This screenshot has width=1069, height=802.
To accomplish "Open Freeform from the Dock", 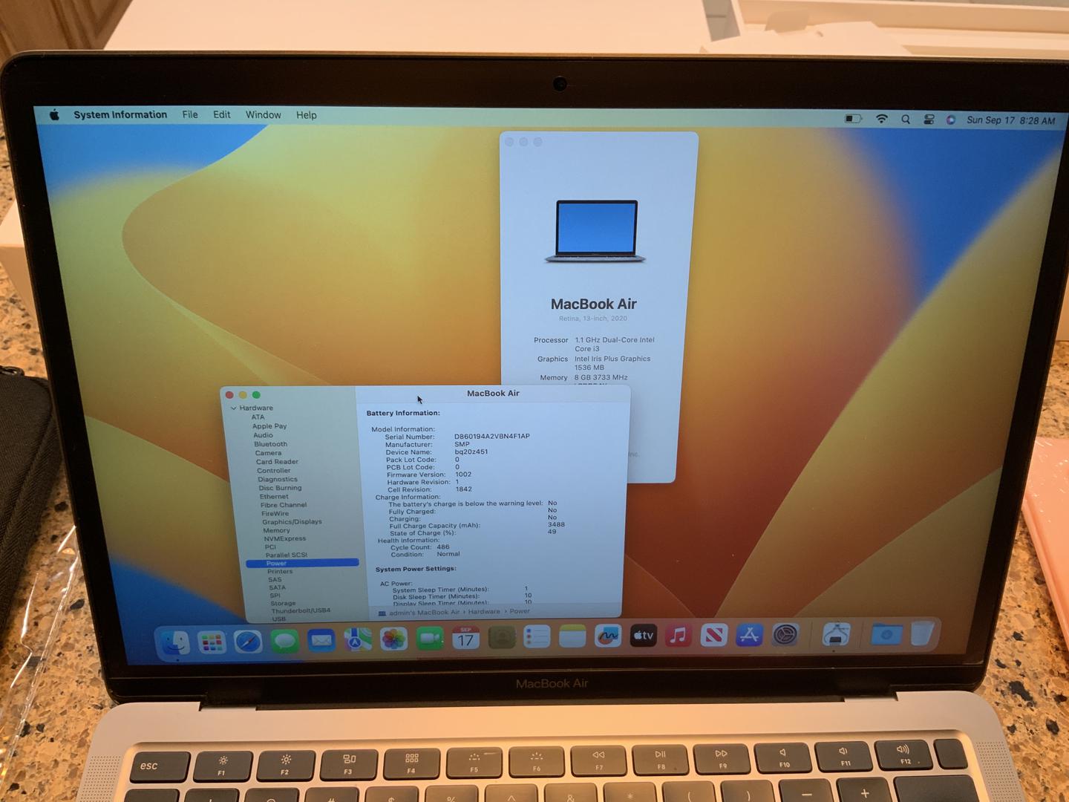I will tap(608, 636).
